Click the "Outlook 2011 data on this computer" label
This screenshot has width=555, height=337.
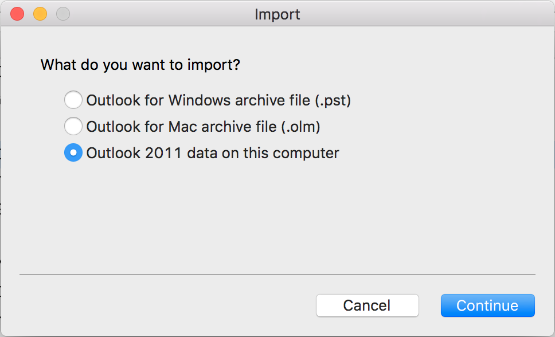click(213, 153)
